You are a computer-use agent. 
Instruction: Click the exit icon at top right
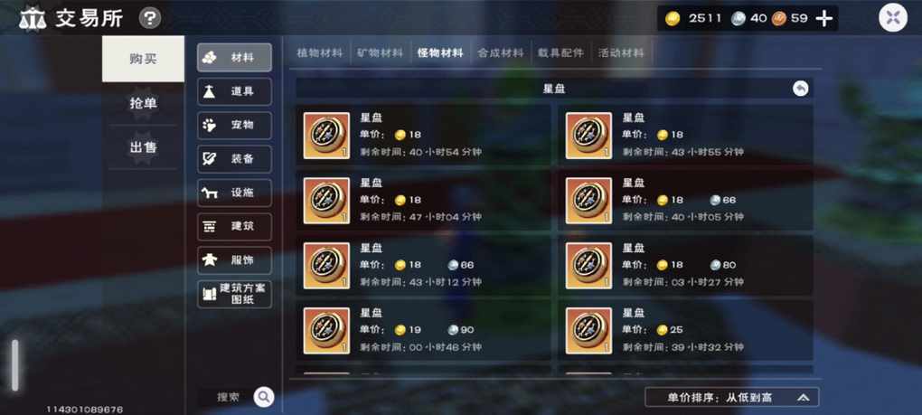(893, 18)
